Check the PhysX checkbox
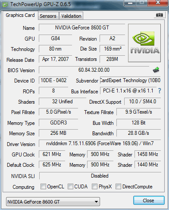Image resolution: width=169 pixels, height=210 pixels. 94,186
